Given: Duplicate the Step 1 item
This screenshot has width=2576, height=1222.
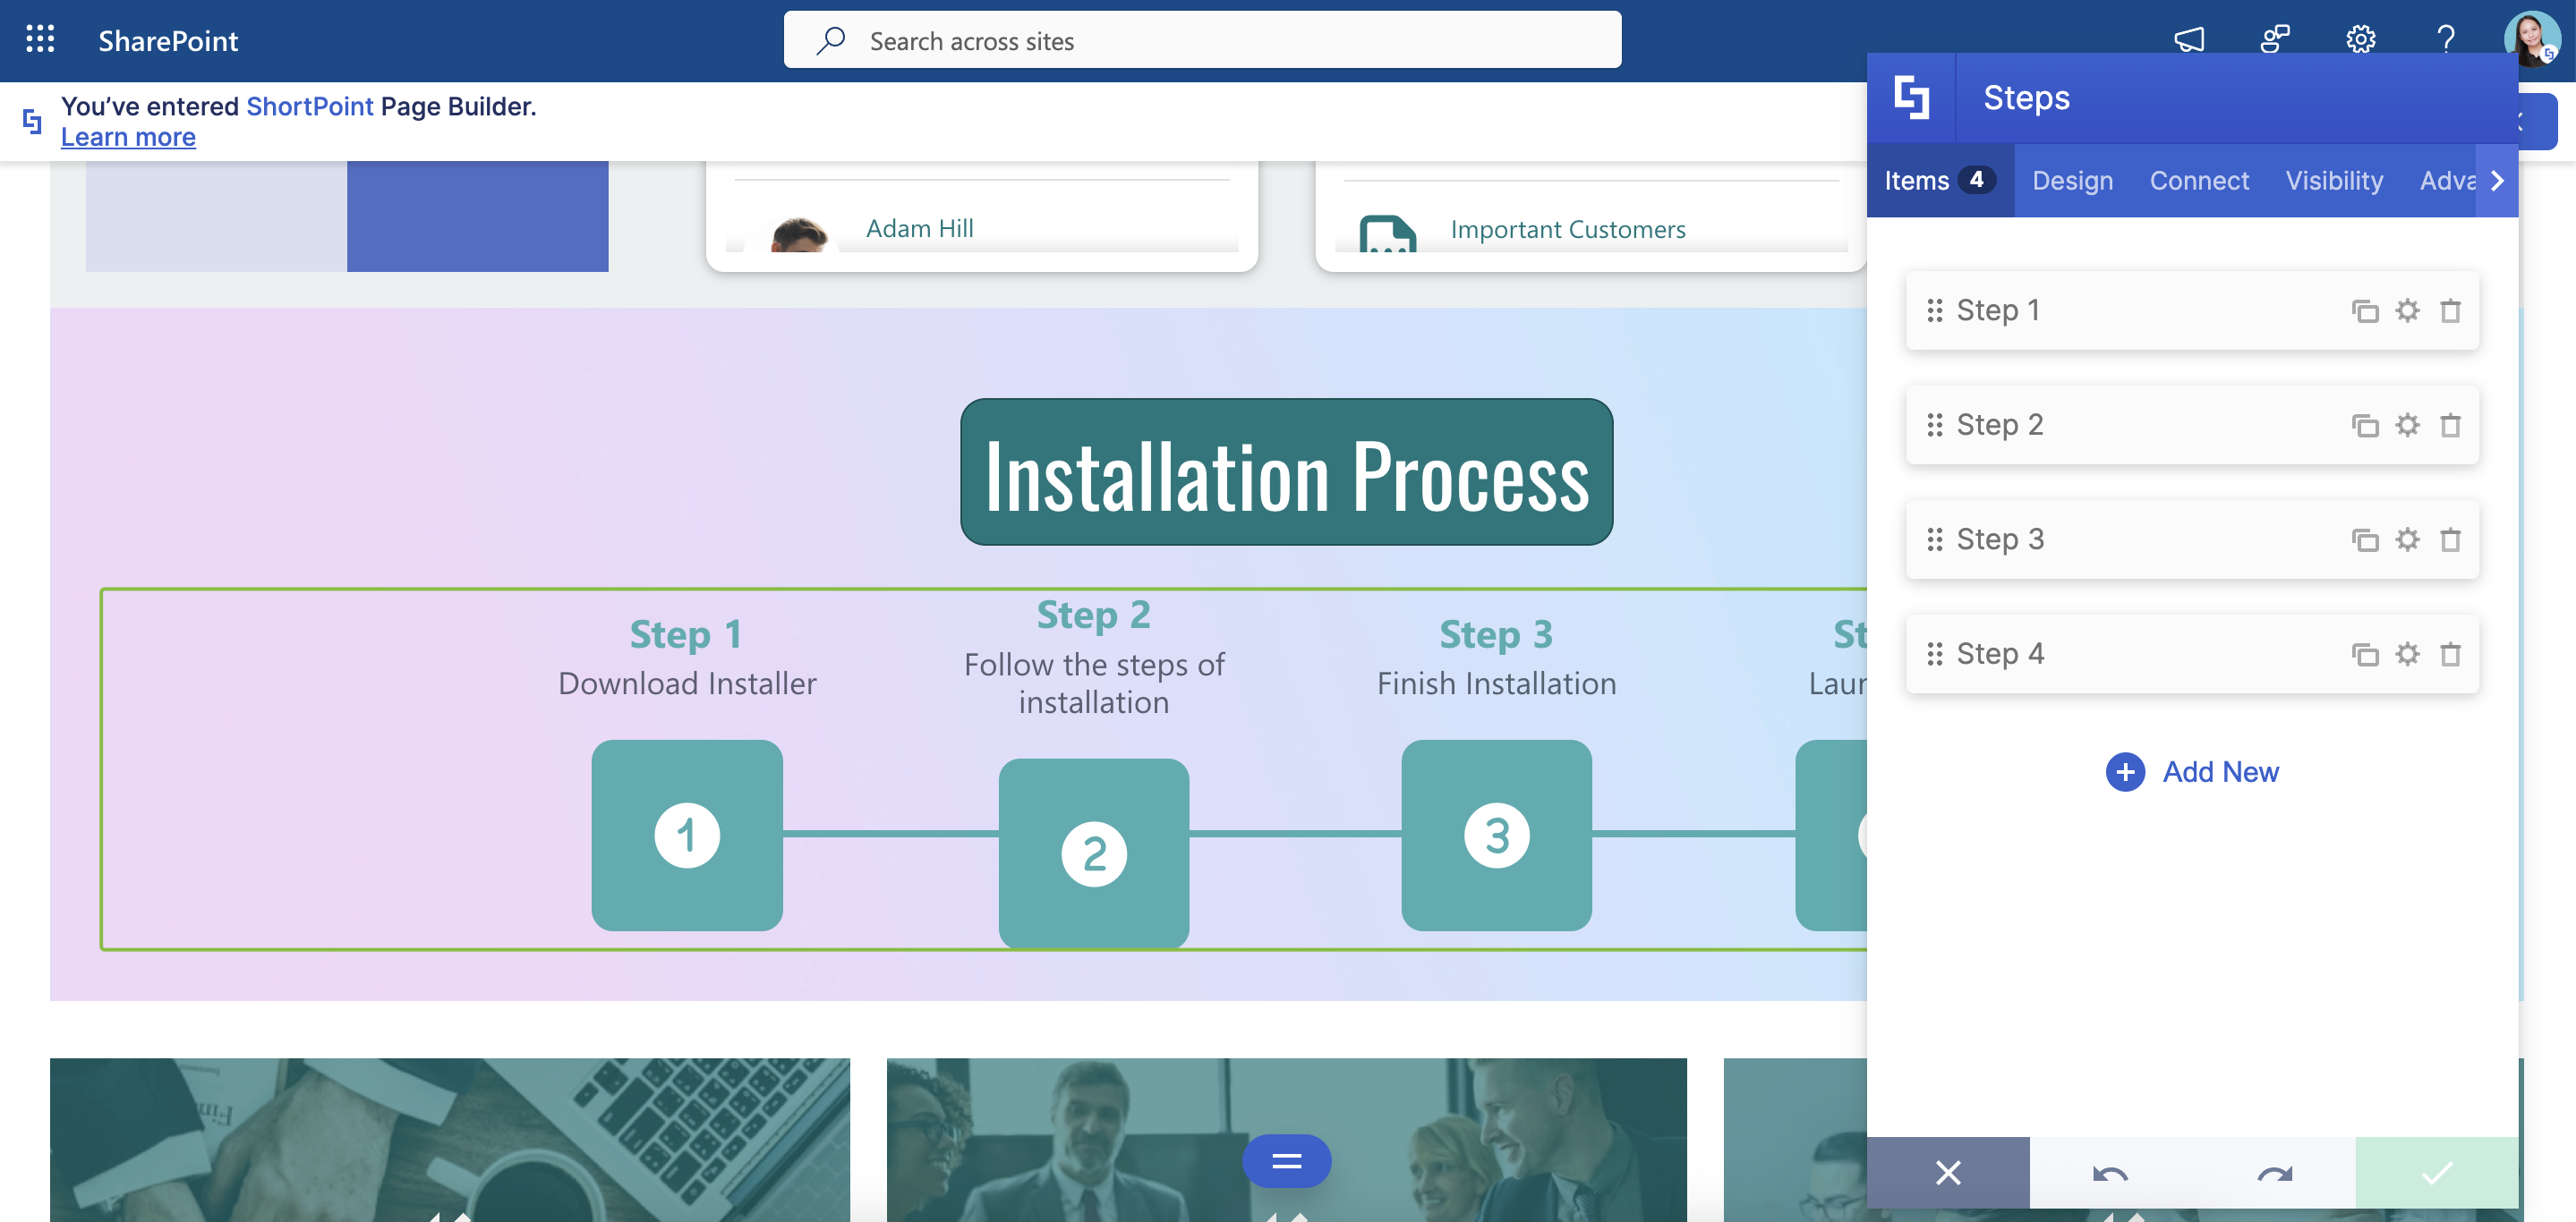Looking at the screenshot, I should pyautogui.click(x=2364, y=310).
